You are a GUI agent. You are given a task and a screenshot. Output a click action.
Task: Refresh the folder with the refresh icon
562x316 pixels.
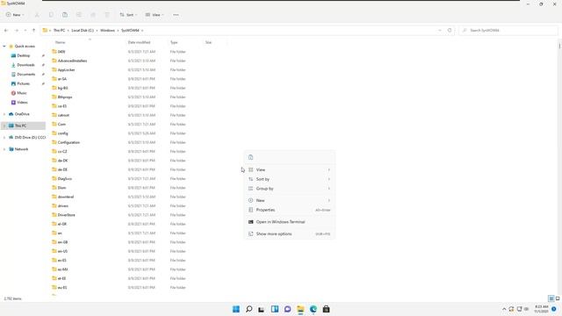click(450, 31)
